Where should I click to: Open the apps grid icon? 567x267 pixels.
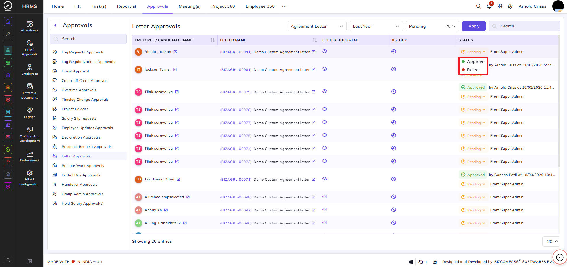(500, 6)
